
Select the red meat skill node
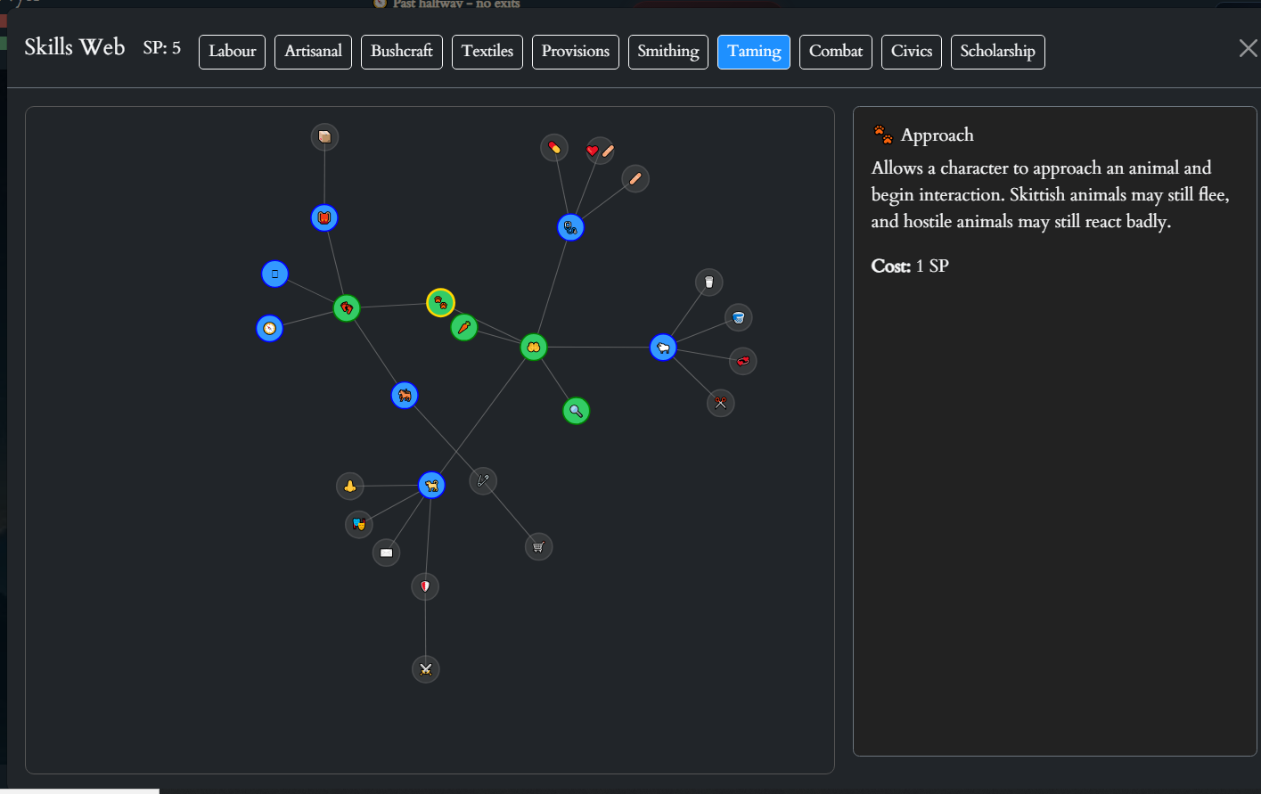[742, 361]
